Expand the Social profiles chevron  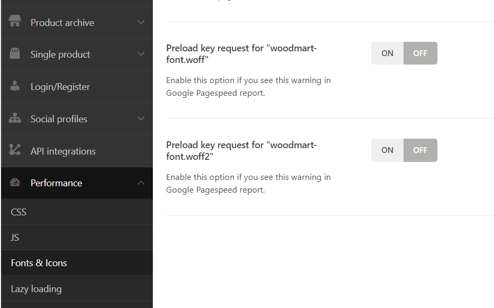coord(141,119)
